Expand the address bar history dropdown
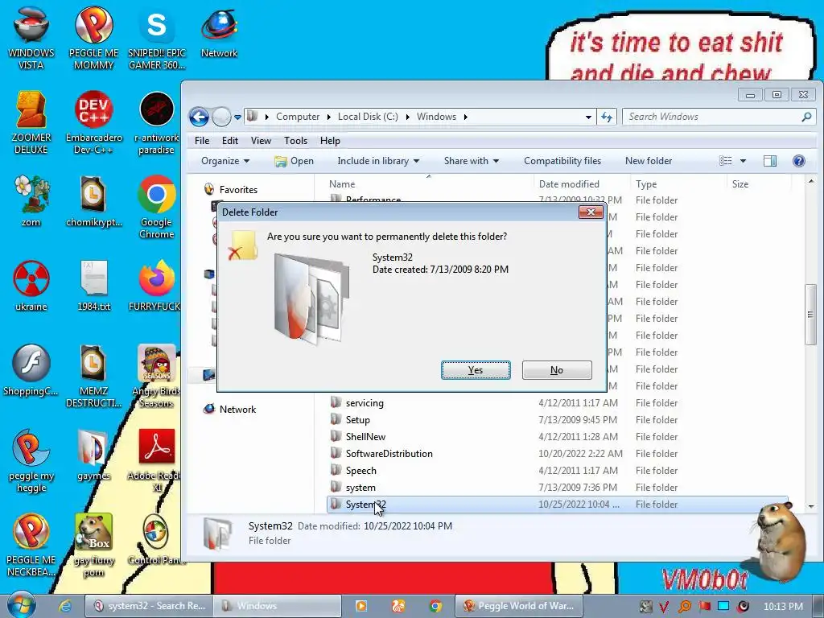Viewport: 824px width, 618px height. pos(588,117)
